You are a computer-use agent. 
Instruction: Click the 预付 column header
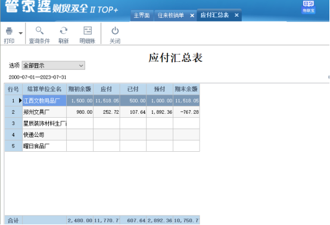point(160,89)
